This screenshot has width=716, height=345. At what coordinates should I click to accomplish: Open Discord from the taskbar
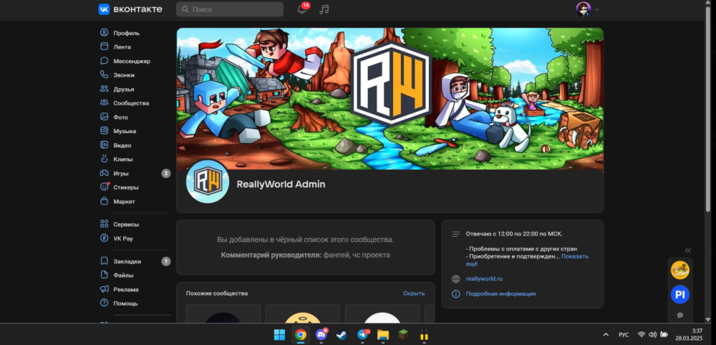tap(321, 334)
